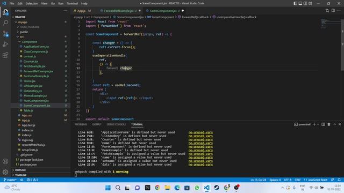Click Ln 12, Col 24 in status bar
Screen dimensions: 344x193
point(258,180)
